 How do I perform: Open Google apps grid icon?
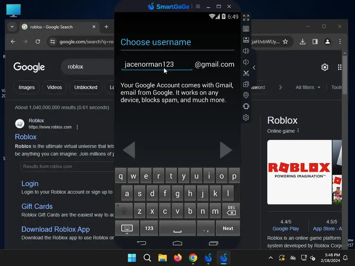[340, 67]
